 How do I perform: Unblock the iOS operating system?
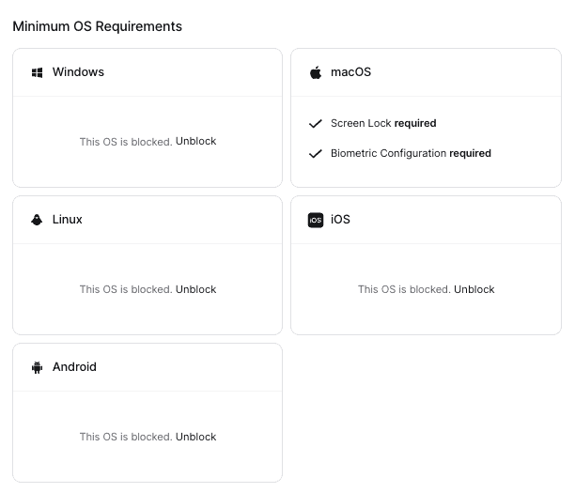coord(474,289)
